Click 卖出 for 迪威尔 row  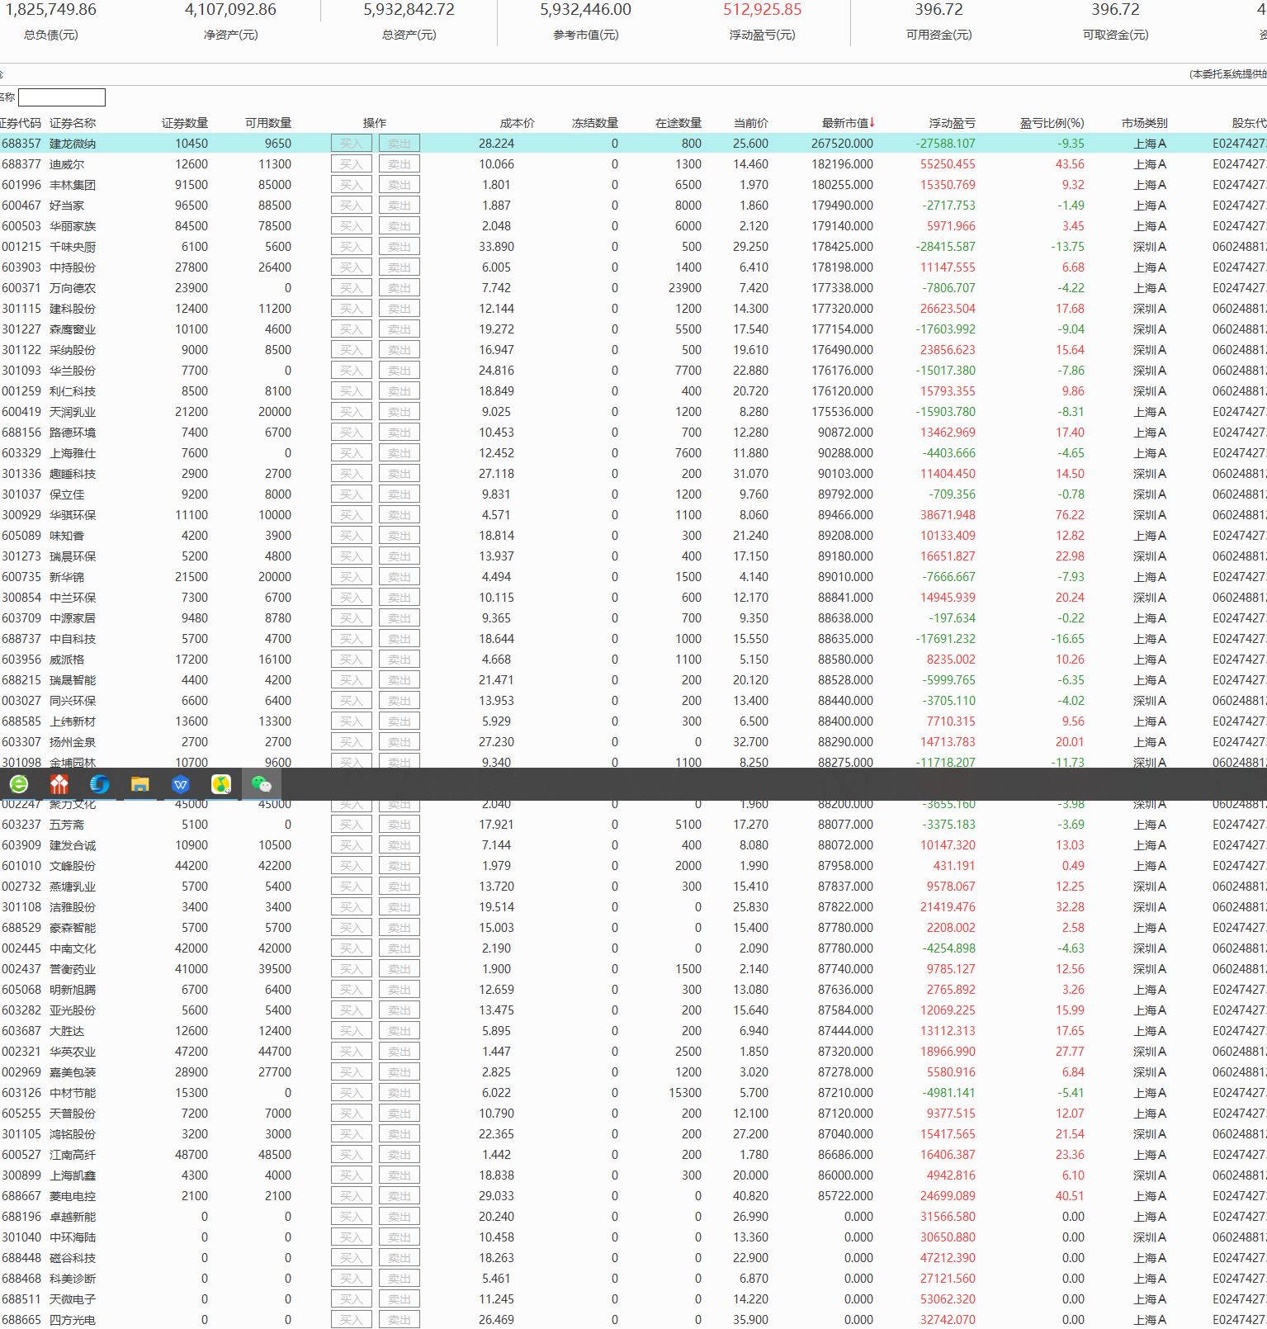point(399,164)
